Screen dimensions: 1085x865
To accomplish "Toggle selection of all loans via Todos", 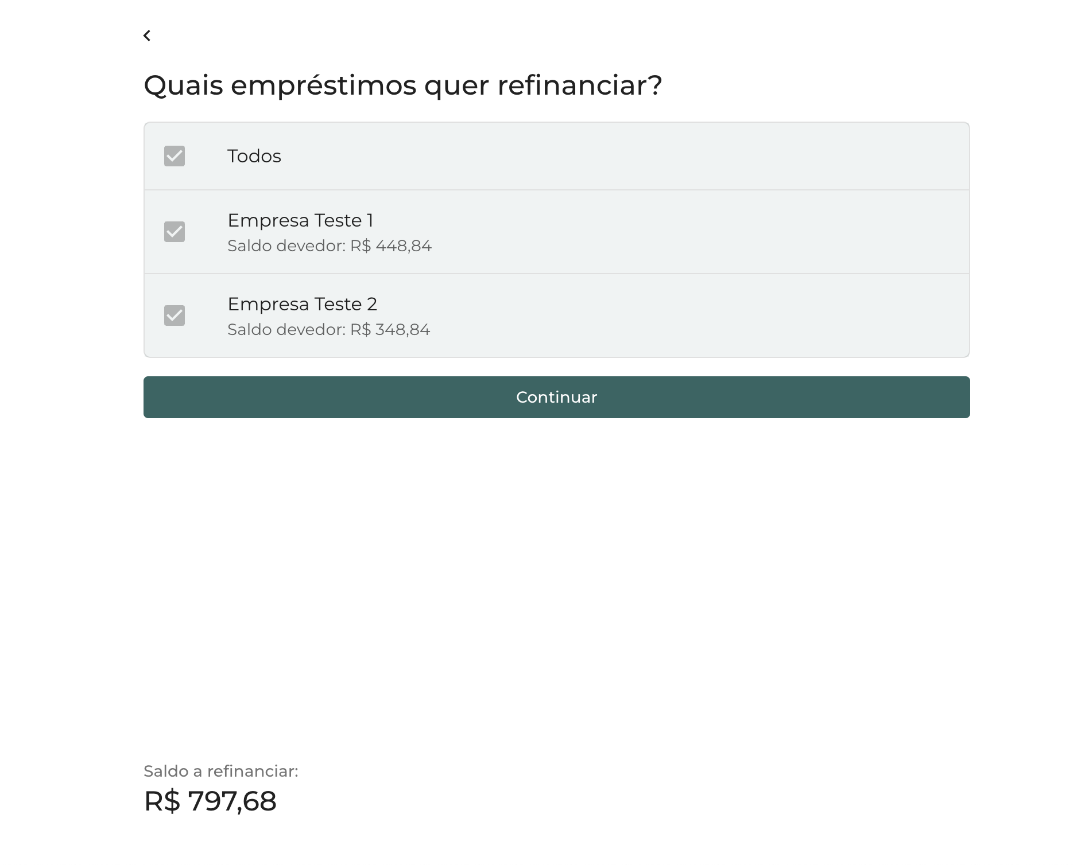I will coord(175,156).
